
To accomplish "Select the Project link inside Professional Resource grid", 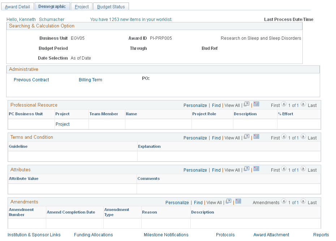I will pyautogui.click(x=63, y=124).
